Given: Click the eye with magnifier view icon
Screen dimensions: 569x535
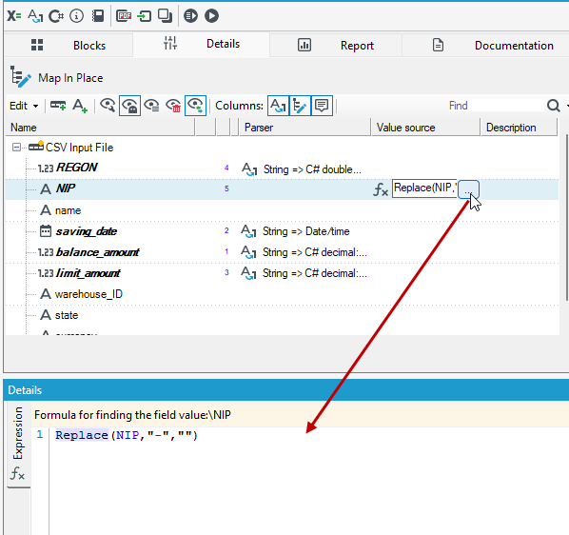Looking at the screenshot, I should [108, 106].
